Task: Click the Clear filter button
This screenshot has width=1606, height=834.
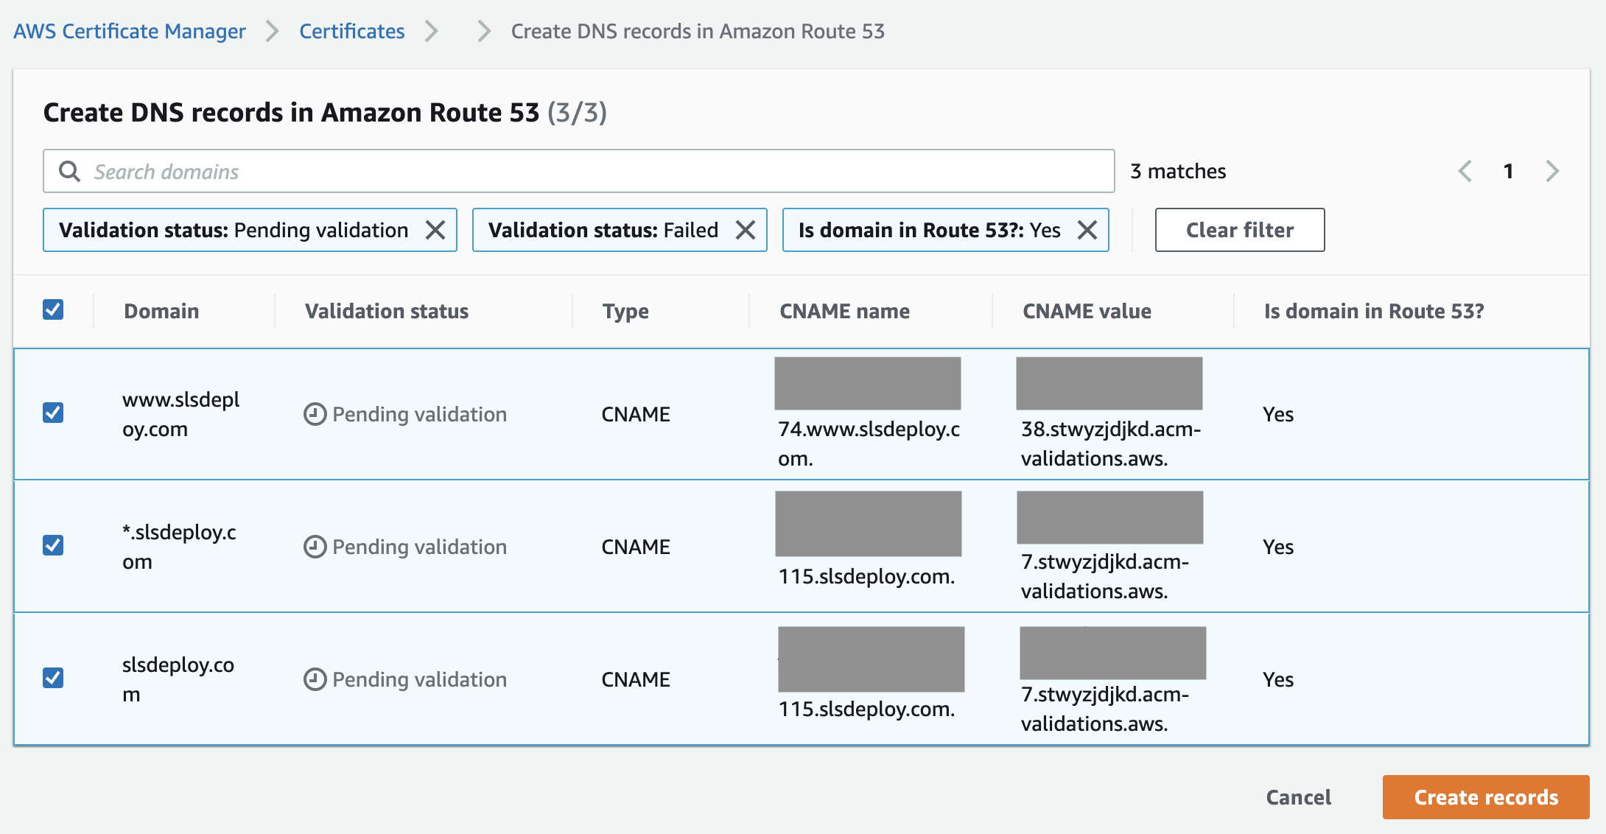Action: coord(1240,230)
